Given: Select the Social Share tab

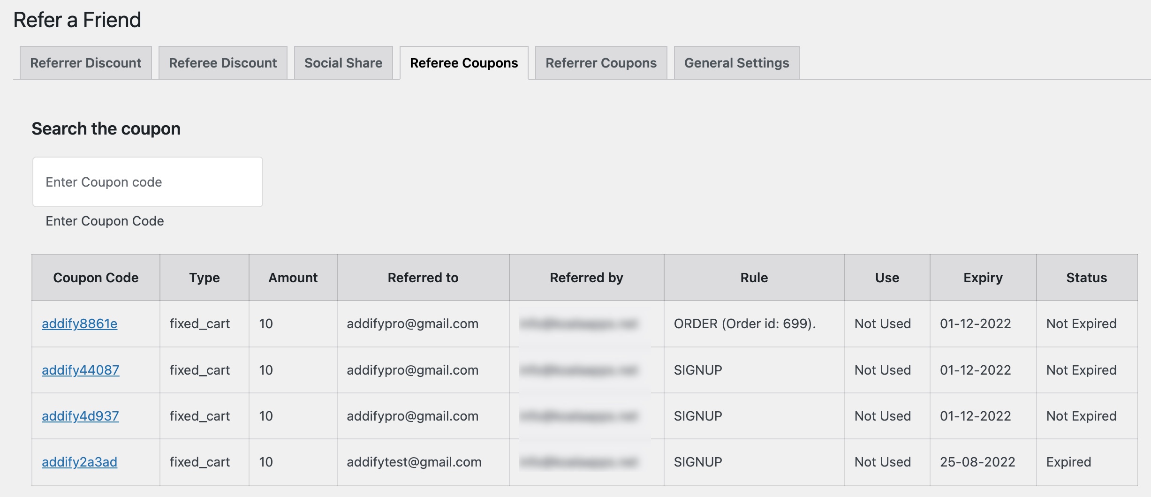Looking at the screenshot, I should click(343, 62).
